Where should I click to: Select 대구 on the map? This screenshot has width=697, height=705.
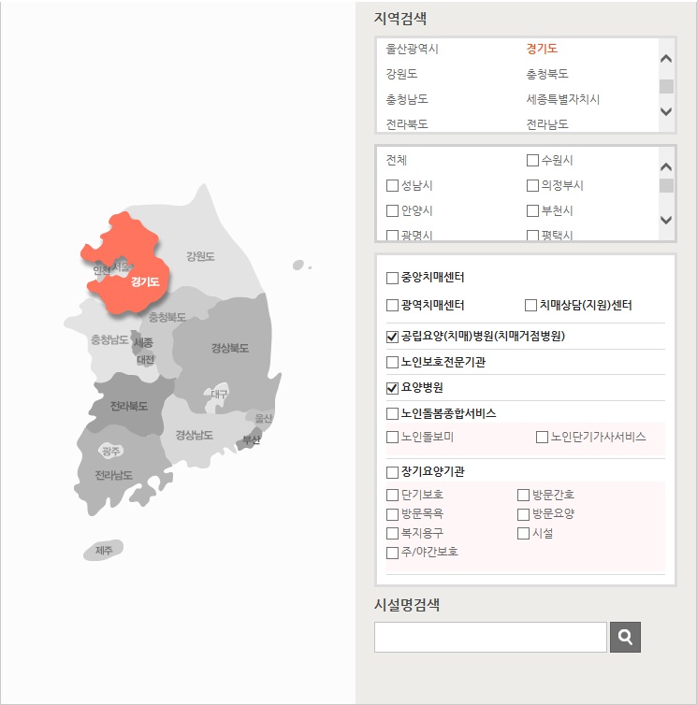[x=219, y=395]
